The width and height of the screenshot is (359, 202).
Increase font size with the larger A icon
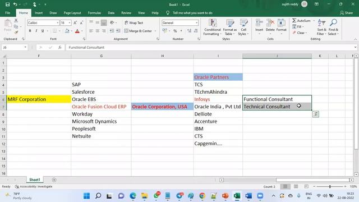coord(75,22)
